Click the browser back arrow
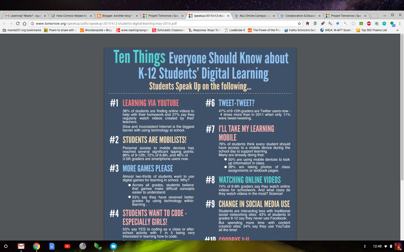Screen dimensions: 404x252 coord(4,23)
